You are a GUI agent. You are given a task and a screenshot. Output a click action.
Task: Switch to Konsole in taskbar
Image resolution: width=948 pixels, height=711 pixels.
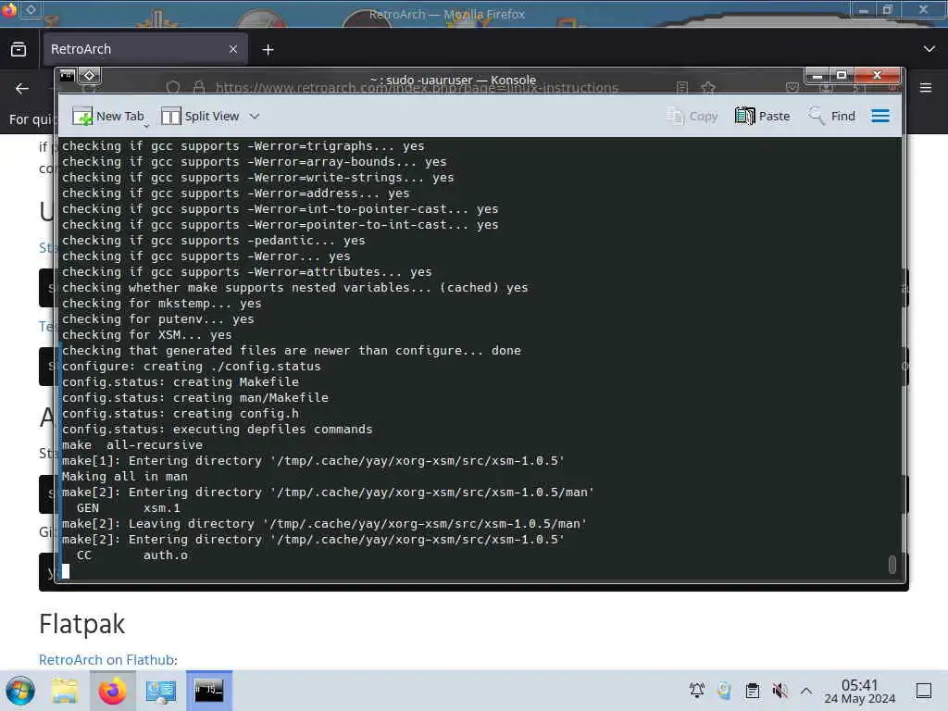pos(209,691)
